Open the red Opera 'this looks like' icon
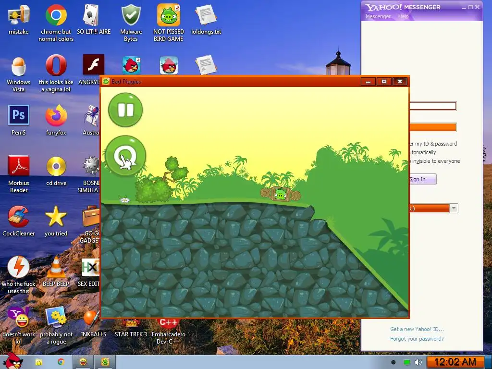Image resolution: width=492 pixels, height=369 pixels. [56, 74]
